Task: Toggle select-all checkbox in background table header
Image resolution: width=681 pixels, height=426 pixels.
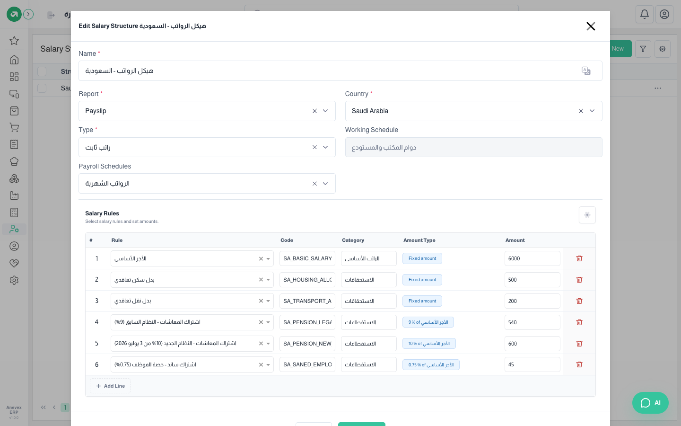Action: pyautogui.click(x=42, y=71)
